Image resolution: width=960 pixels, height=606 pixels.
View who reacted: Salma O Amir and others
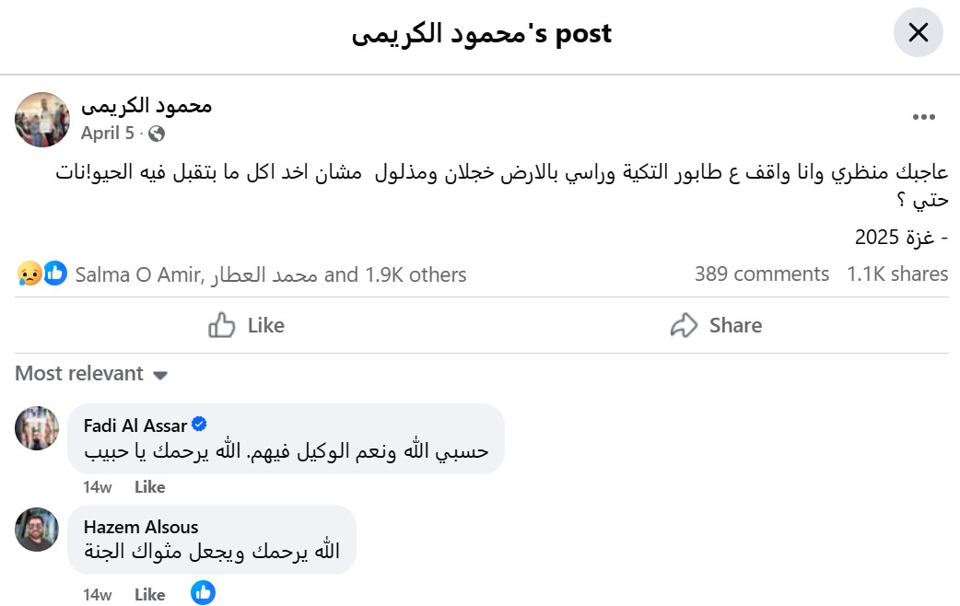[271, 274]
